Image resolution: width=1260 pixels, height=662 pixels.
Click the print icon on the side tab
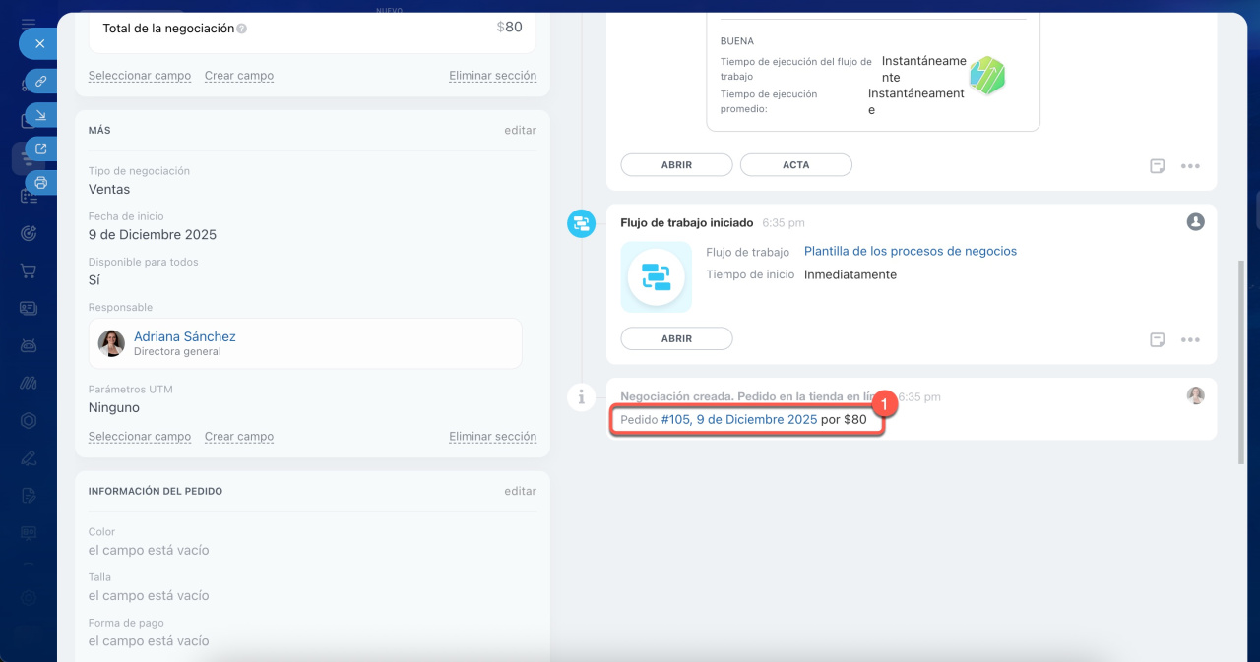41,182
